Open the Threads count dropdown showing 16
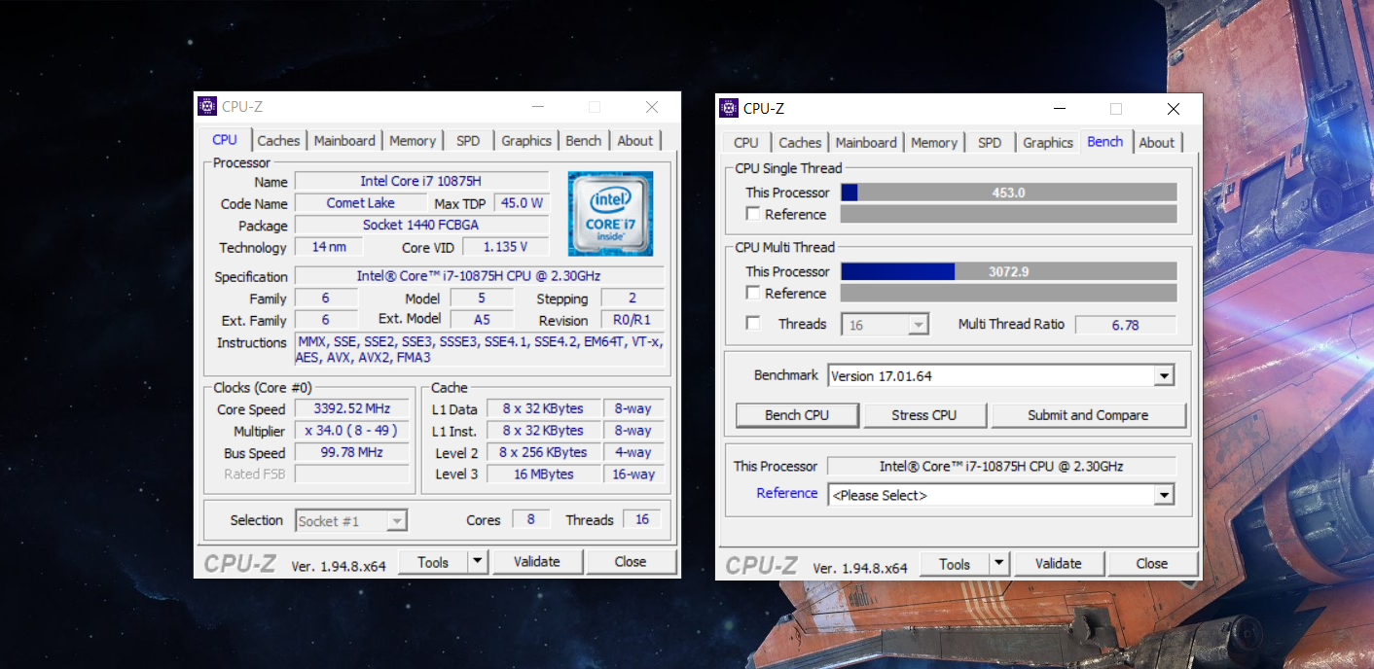Image resolution: width=1374 pixels, height=669 pixels. [918, 325]
